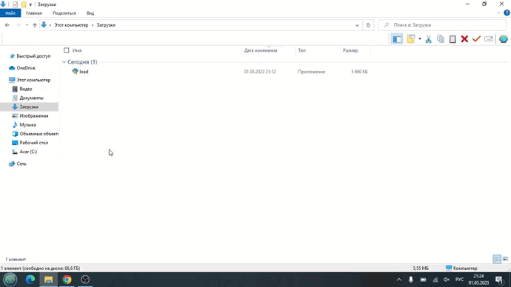This screenshot has width=511, height=287.
Task: Switch to details view icon in status bar
Action: pos(497,259)
